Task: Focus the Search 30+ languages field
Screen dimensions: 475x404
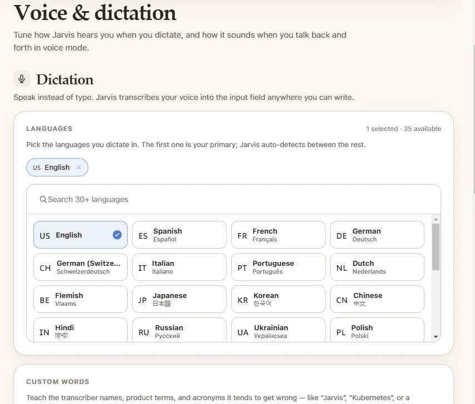Action: tap(233, 199)
